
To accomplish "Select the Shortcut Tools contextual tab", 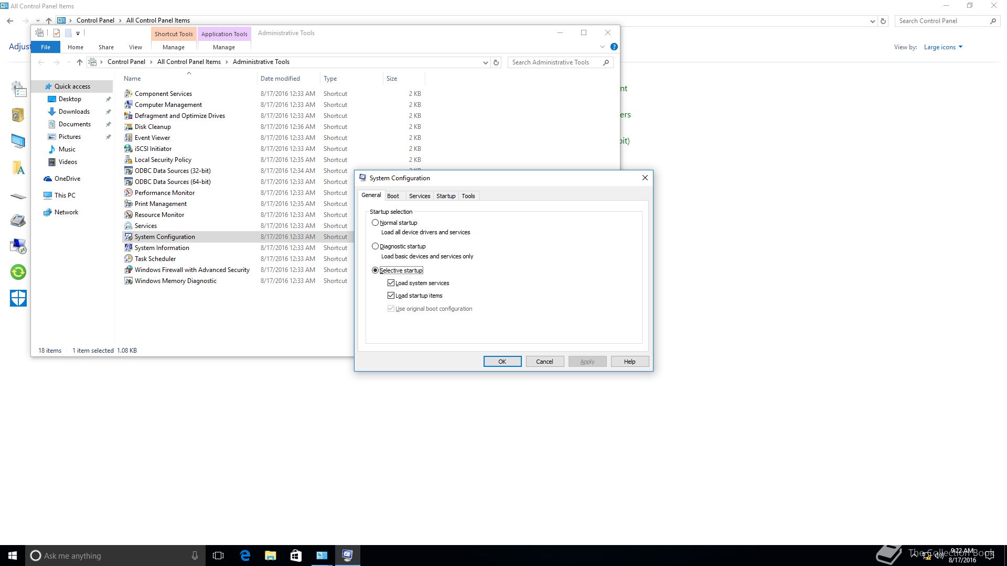I will [174, 34].
